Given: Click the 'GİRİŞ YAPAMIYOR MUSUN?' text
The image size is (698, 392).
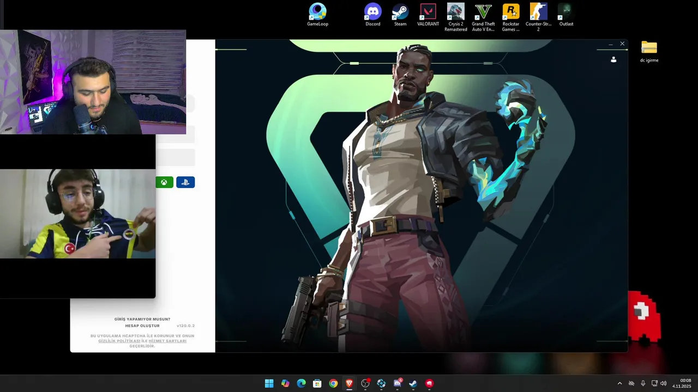Looking at the screenshot, I should 142,319.
